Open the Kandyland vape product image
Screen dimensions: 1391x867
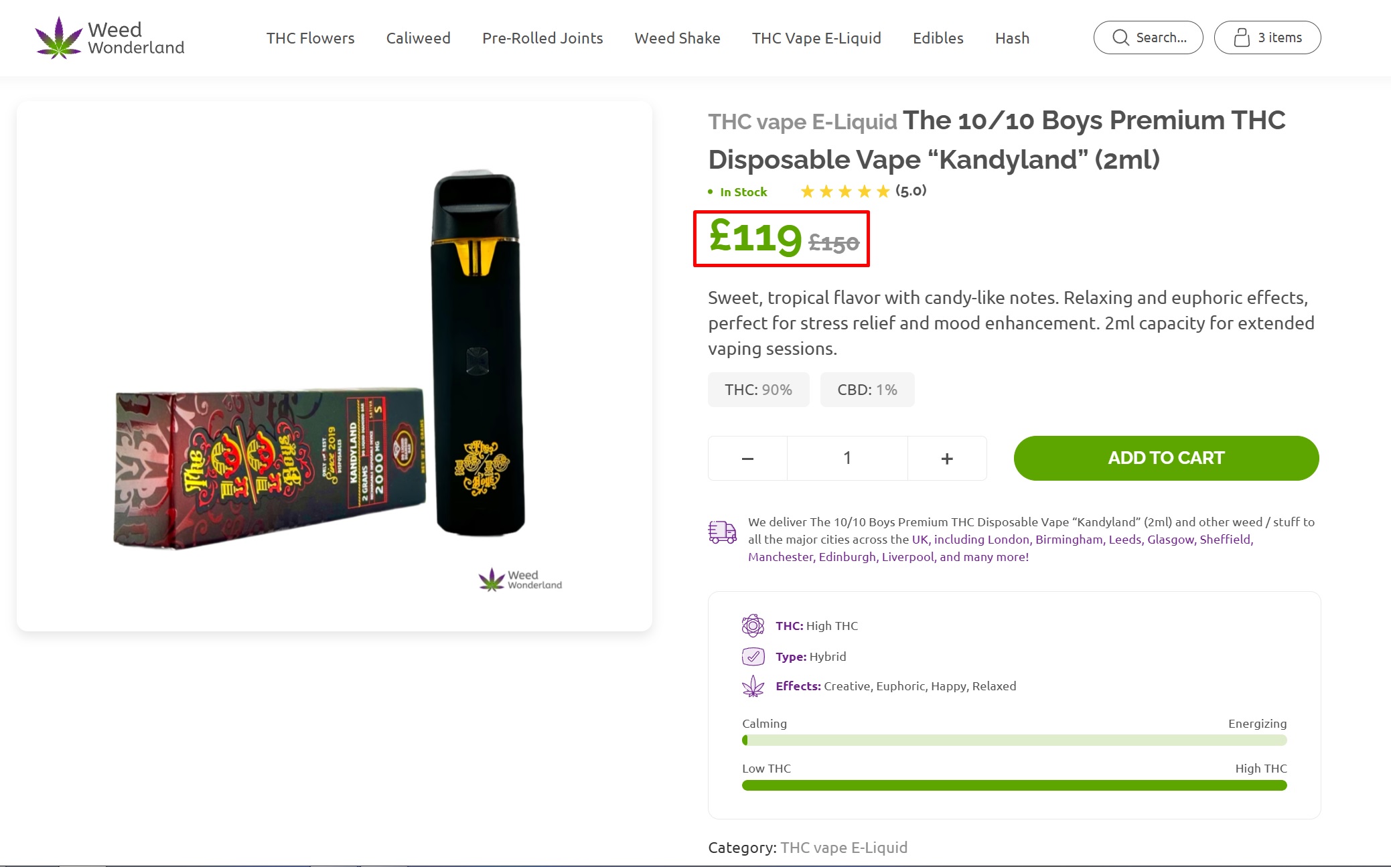coord(334,366)
